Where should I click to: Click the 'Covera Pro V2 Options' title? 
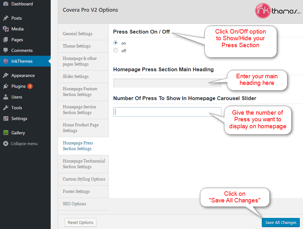click(90, 10)
